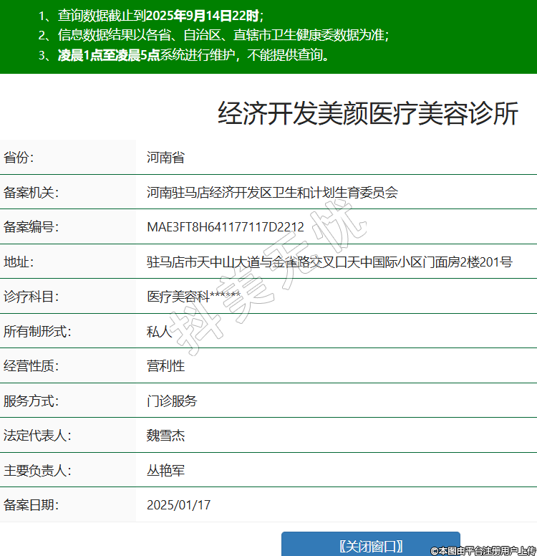537x556 pixels.
Task: Click the maintenance notice 凌晨1点至凌晨5点
Action: [109, 55]
